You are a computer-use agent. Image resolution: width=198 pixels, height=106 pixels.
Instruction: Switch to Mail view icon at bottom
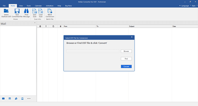3,99
